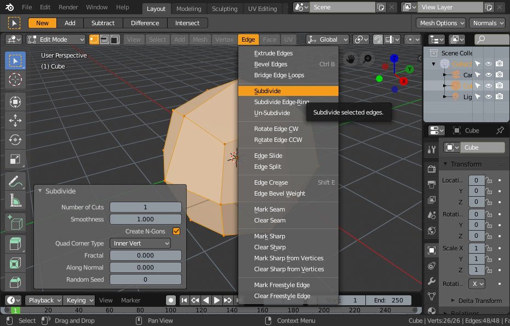Switch to face select mode

pos(115,39)
